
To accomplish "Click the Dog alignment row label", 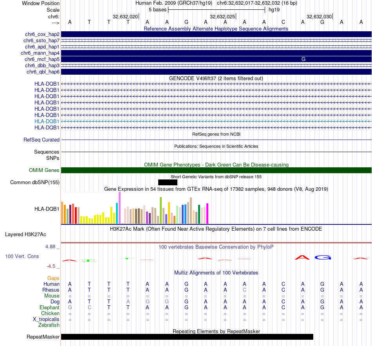I will pos(55,302).
